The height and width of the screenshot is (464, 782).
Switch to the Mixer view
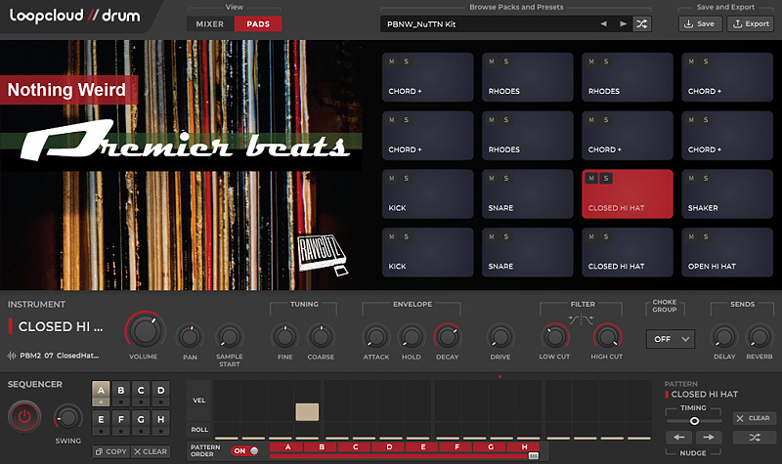[209, 23]
